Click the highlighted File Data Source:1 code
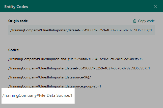163x108 pixels. coord(37,95)
